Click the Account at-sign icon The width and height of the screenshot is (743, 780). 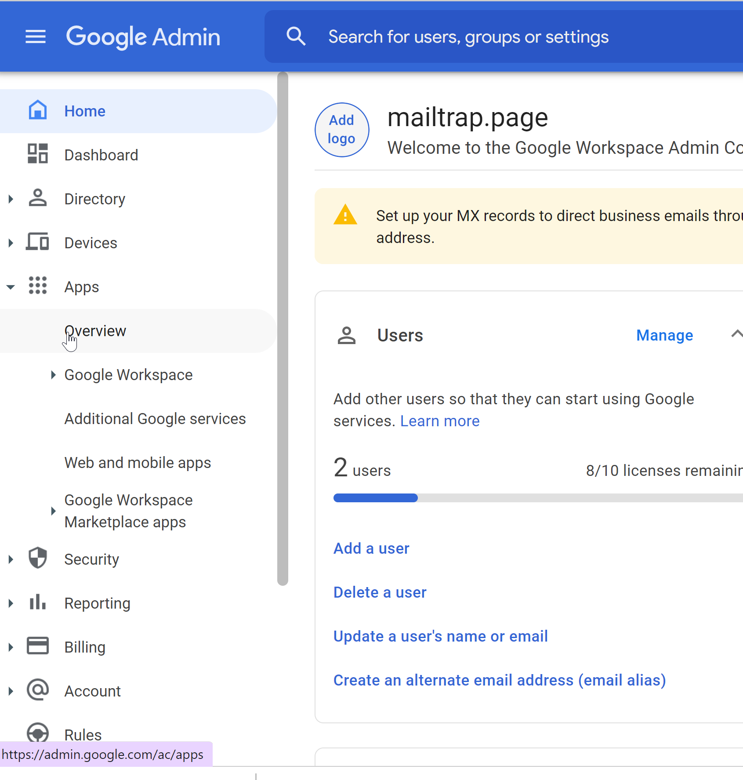pyautogui.click(x=38, y=690)
